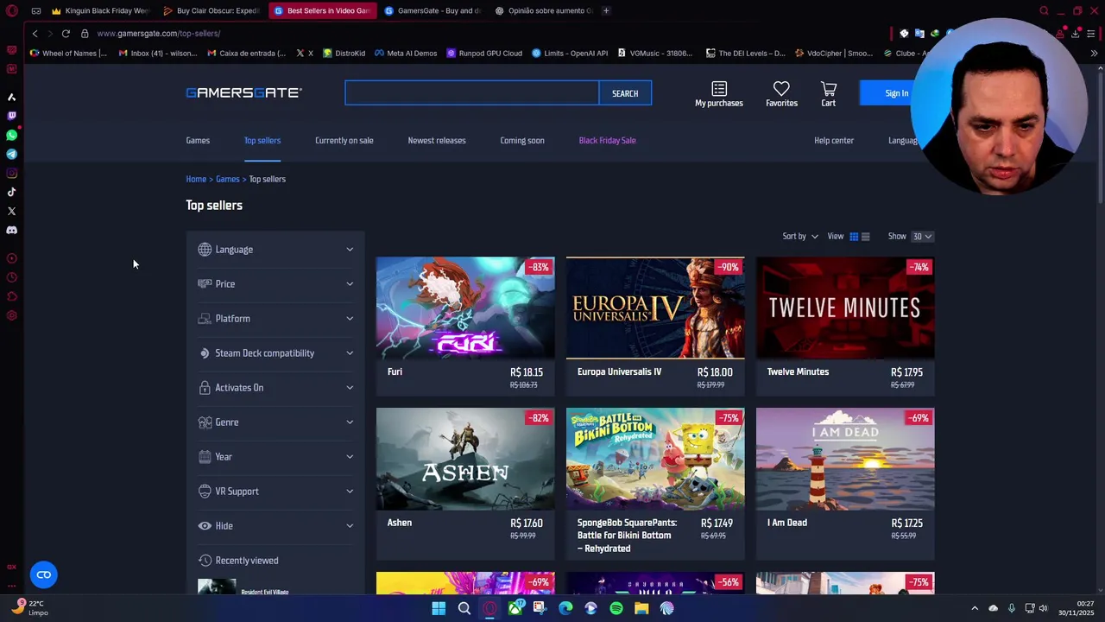Open Twitch in Opera sidebar
The image size is (1105, 622).
pos(11,116)
